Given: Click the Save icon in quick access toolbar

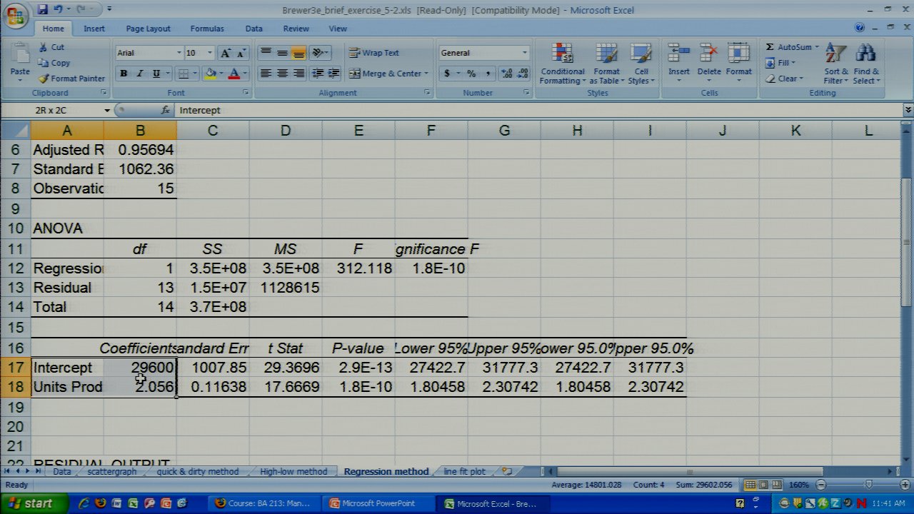Looking at the screenshot, I should point(43,10).
